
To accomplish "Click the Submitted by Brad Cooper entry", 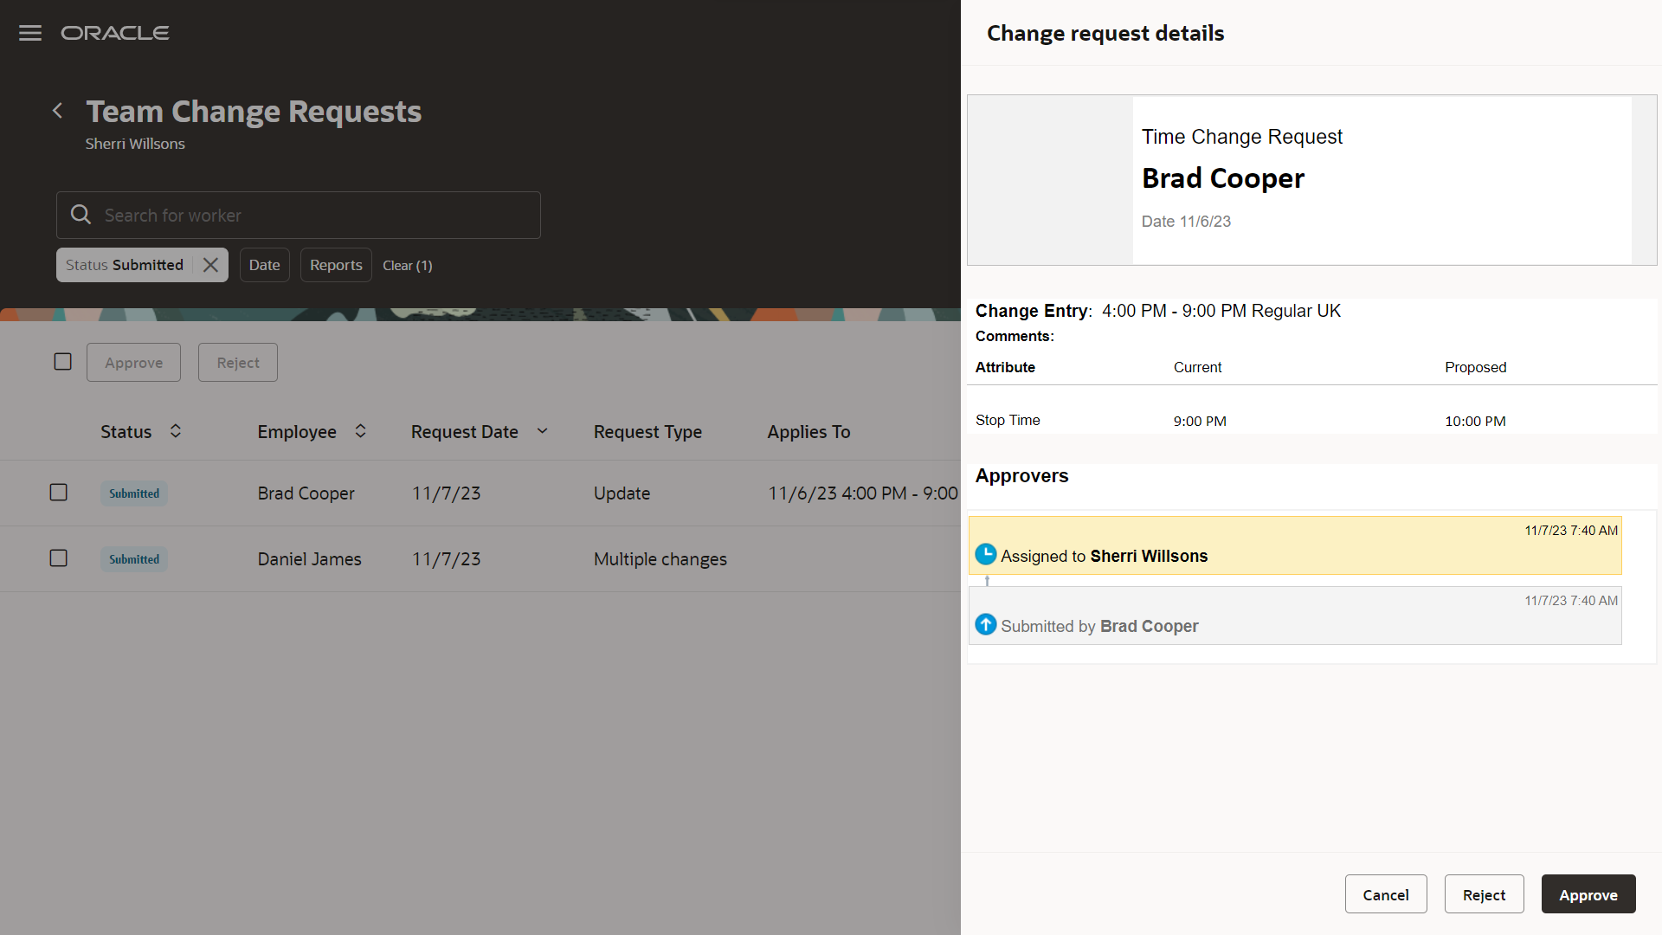I will pyautogui.click(x=1295, y=616).
